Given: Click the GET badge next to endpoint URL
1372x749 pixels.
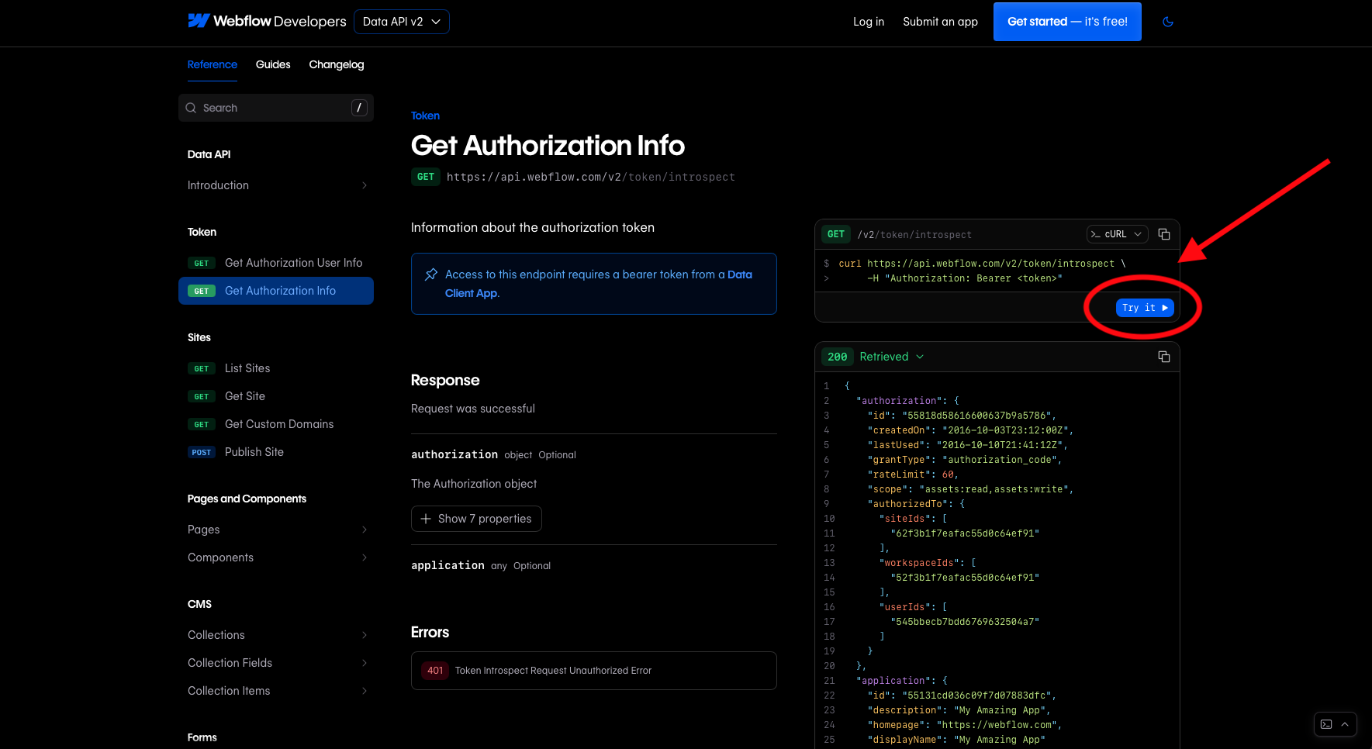Looking at the screenshot, I should click(x=426, y=177).
